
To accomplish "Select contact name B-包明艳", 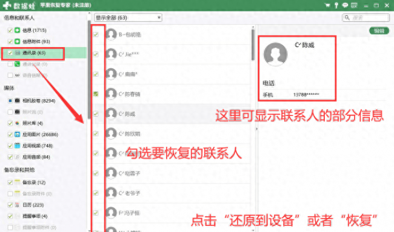I will tap(130, 34).
